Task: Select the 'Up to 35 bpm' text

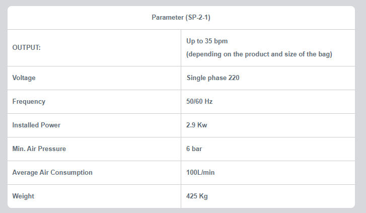Action: coord(207,41)
